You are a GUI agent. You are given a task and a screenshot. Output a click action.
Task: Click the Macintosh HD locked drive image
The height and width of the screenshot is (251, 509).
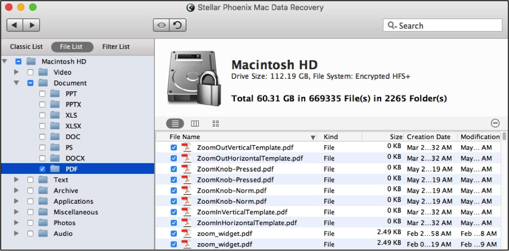194,78
